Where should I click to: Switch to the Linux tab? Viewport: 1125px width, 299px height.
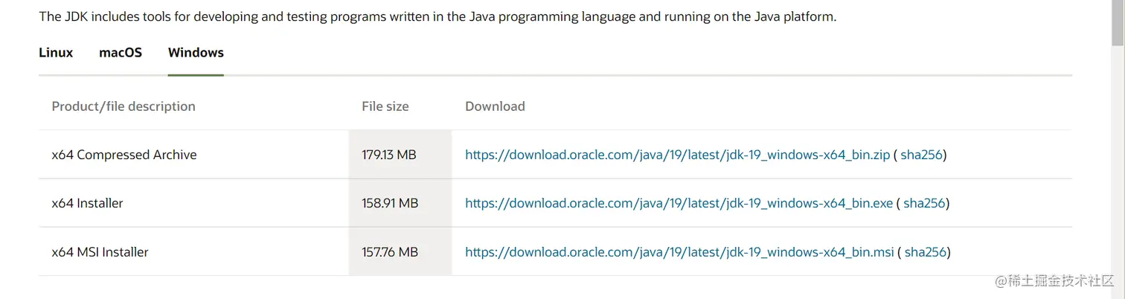(x=56, y=53)
